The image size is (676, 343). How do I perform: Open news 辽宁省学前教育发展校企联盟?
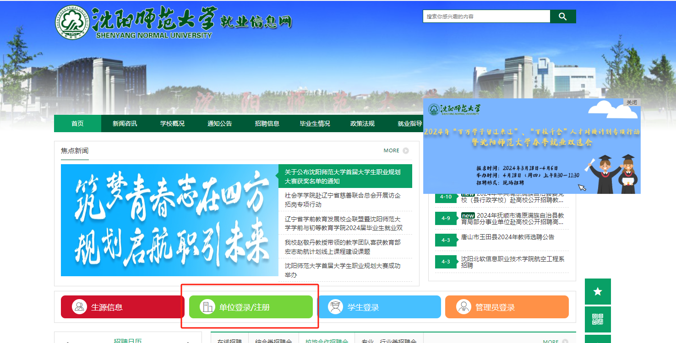tap(343, 223)
